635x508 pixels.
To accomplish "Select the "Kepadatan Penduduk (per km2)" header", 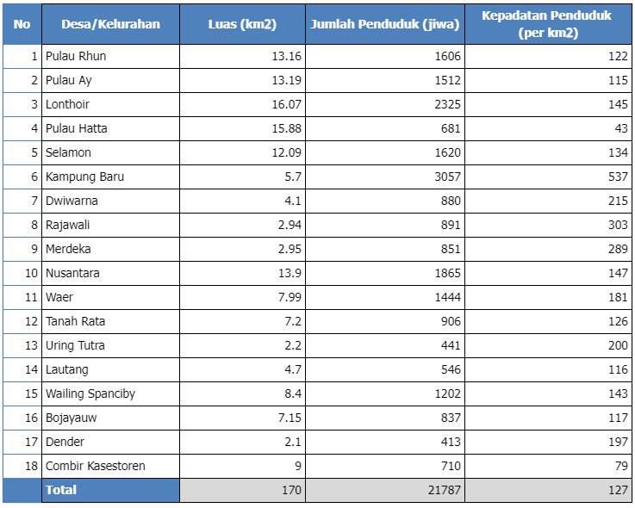I will point(548,24).
